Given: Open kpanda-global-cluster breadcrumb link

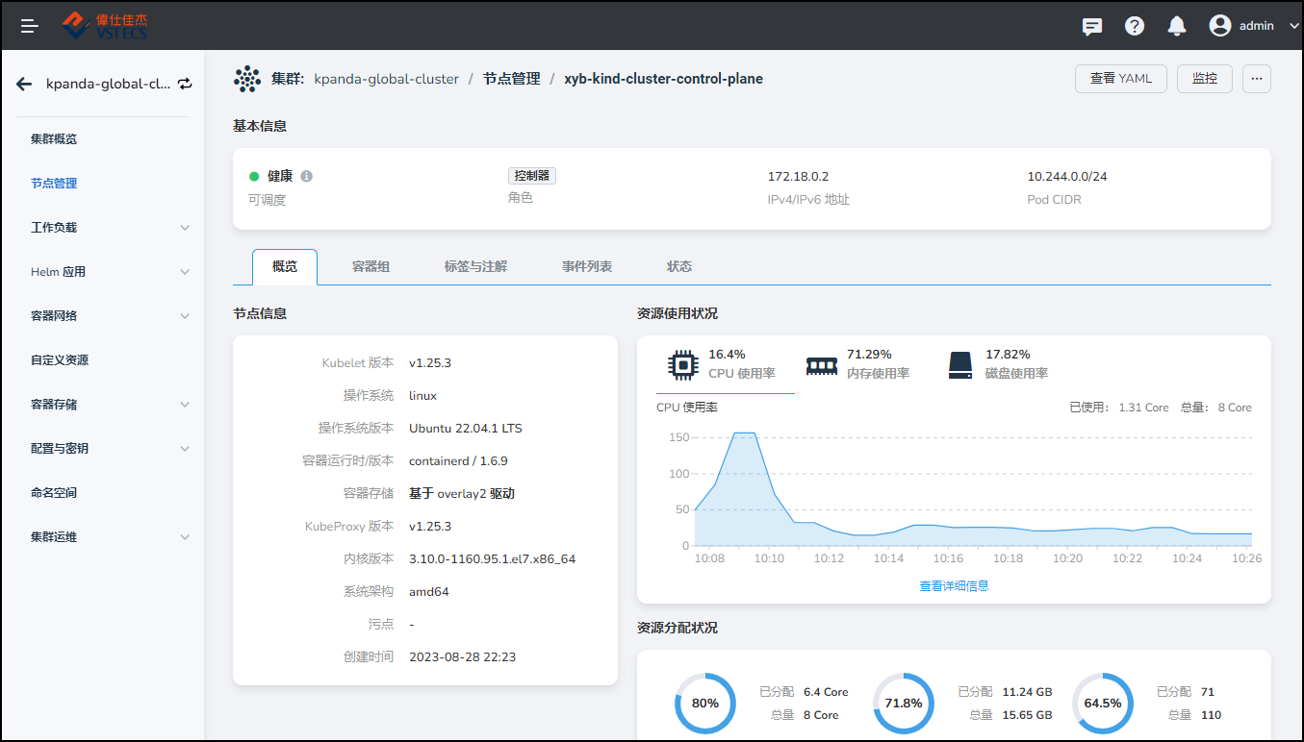Looking at the screenshot, I should 387,79.
